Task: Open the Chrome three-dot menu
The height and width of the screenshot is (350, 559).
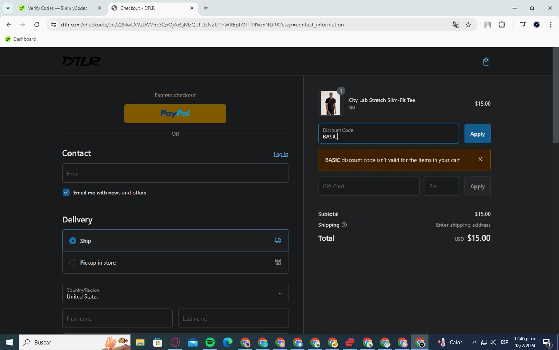Action: point(550,25)
